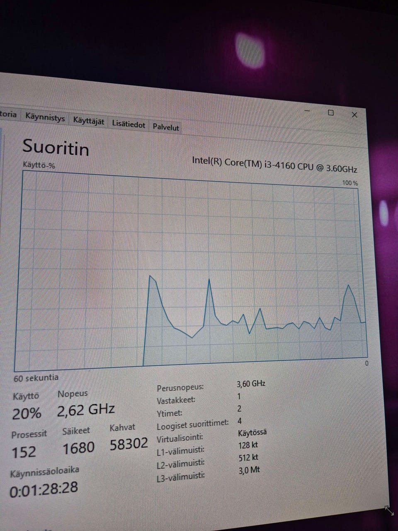The height and width of the screenshot is (531, 398).
Task: Click the L2-välimuisti label
Action: click(x=181, y=464)
